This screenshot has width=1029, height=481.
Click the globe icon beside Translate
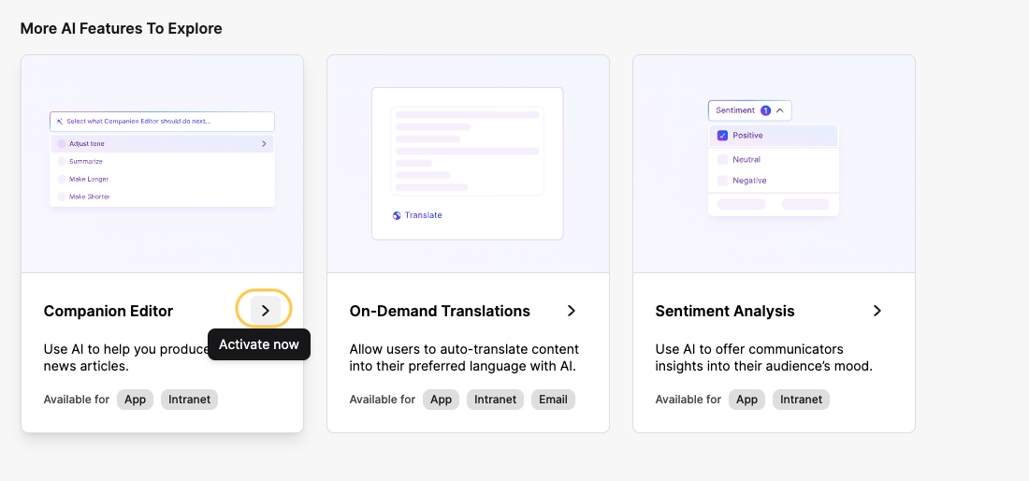pyautogui.click(x=397, y=215)
